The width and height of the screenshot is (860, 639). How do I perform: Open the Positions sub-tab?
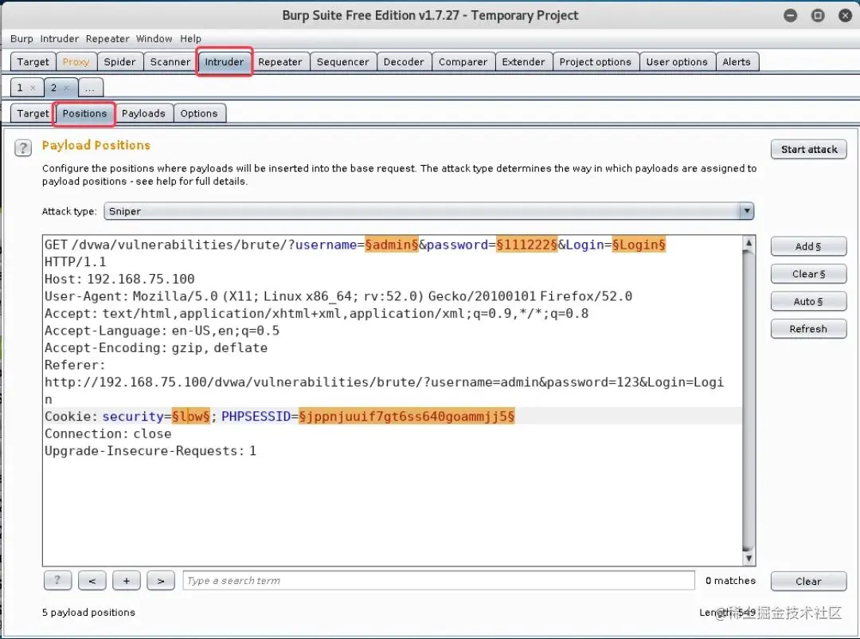(x=84, y=114)
